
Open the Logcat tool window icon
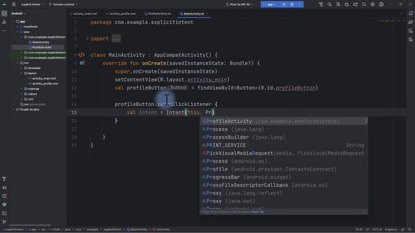tap(5, 188)
